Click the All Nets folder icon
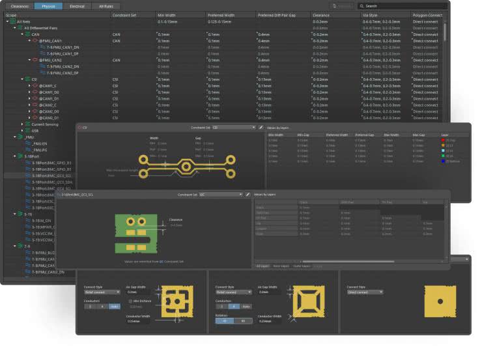Viewport: 482px width, 351px height. (x=12, y=21)
